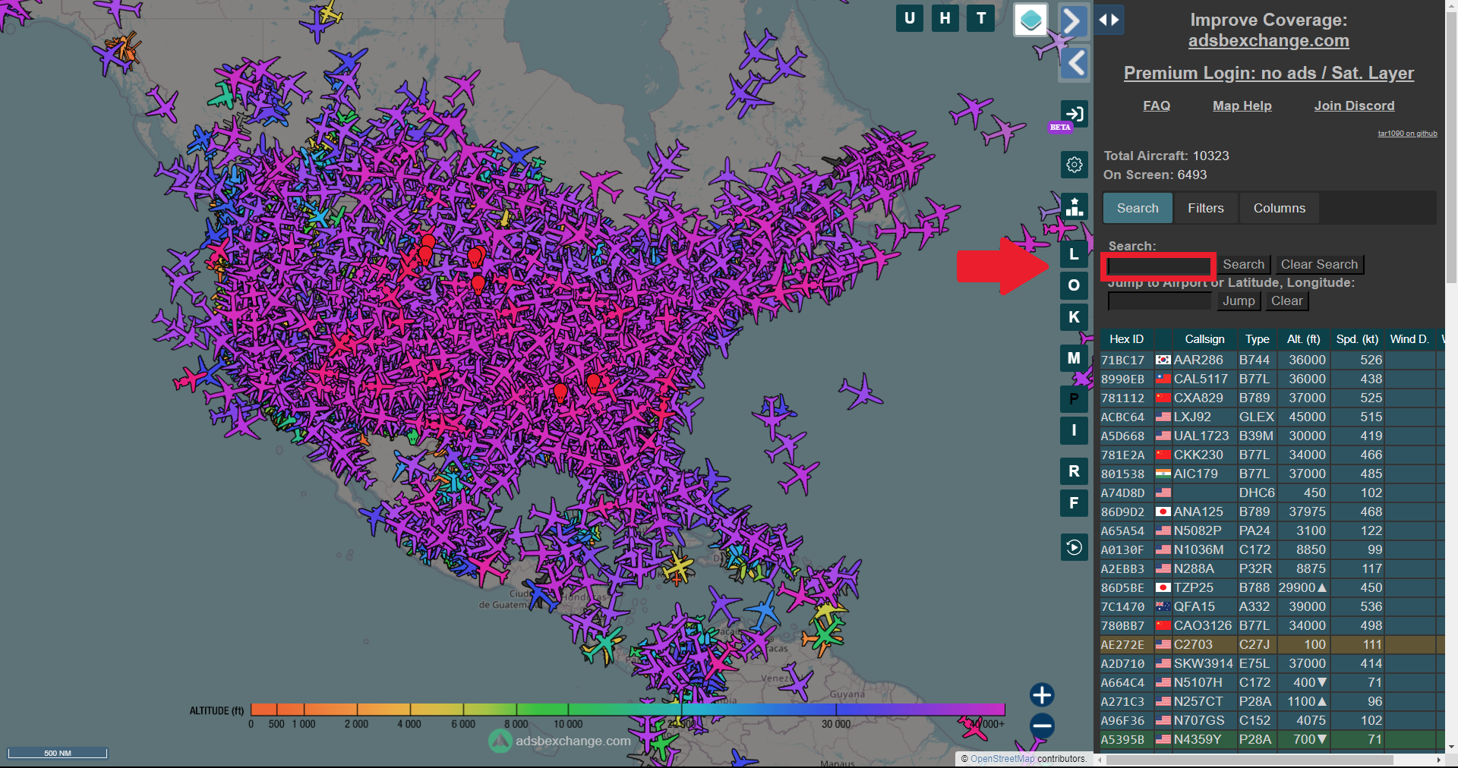
Task: Select aircraft row QFA15
Action: (x=1273, y=606)
